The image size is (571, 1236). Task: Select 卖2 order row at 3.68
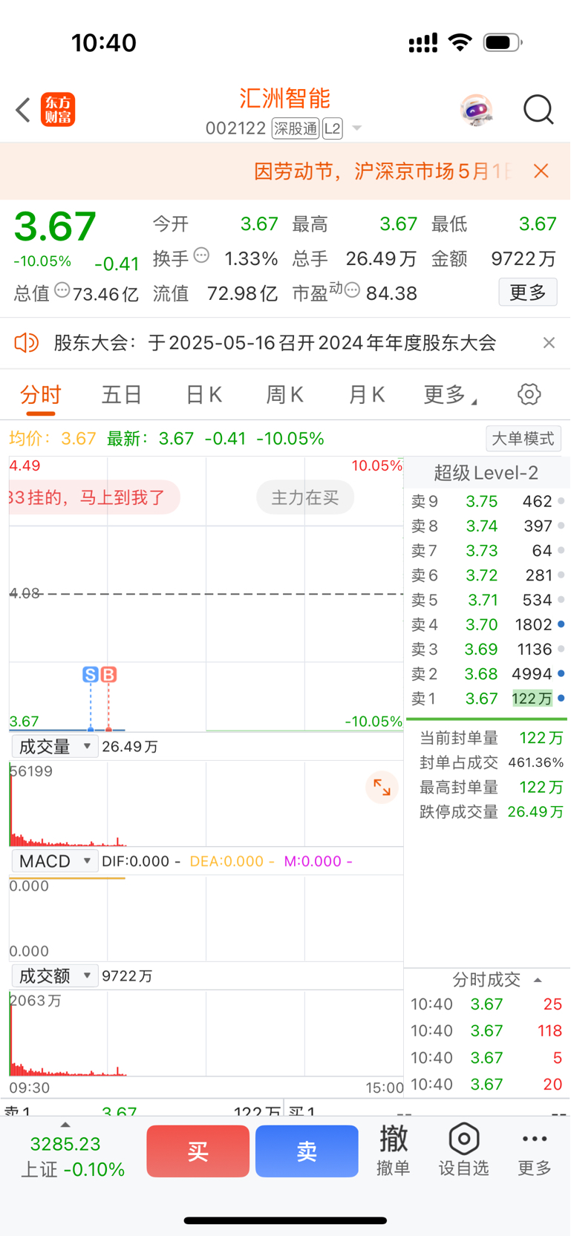pos(488,673)
